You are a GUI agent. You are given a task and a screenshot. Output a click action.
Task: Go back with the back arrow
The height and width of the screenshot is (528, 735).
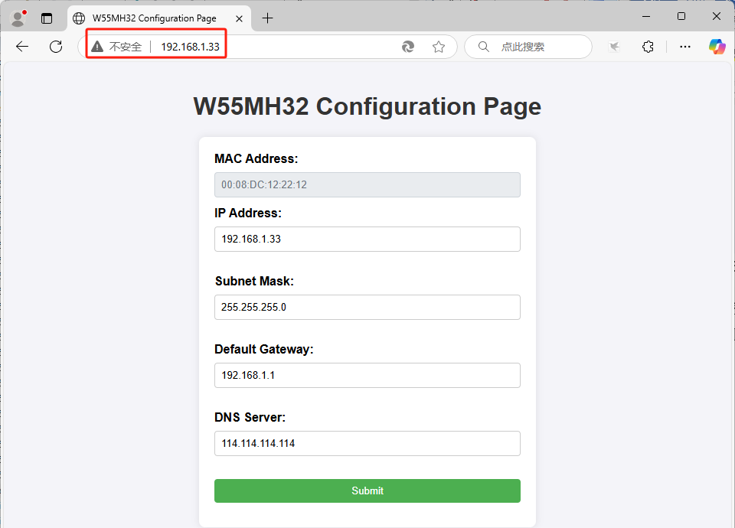click(22, 47)
